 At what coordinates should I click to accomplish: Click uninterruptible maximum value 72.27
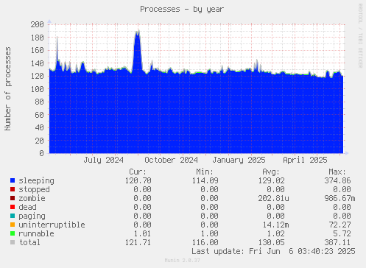tap(339, 225)
